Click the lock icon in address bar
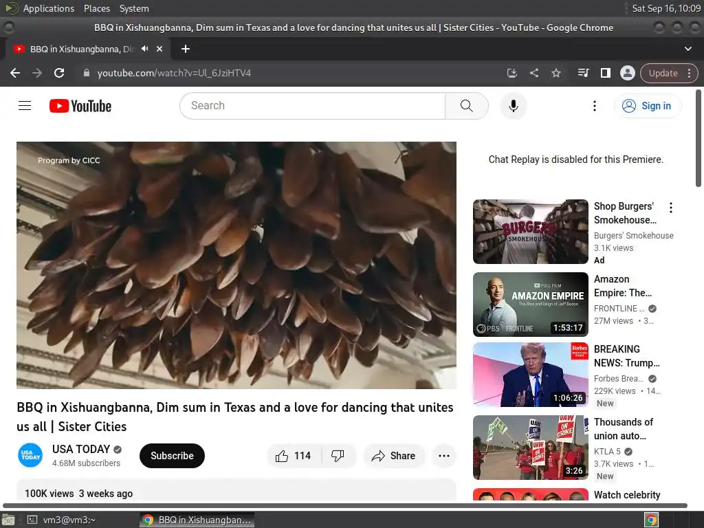This screenshot has width=704, height=528. point(87,73)
